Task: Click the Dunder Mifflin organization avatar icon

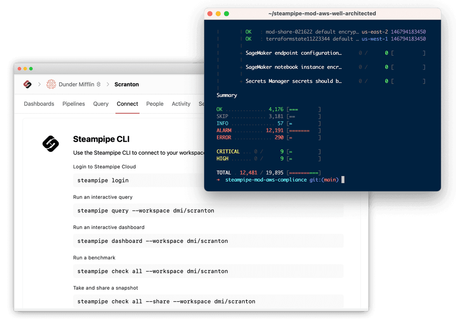Action: (51, 84)
